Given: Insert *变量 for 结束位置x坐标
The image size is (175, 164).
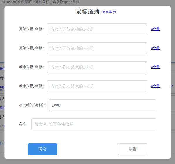Looking at the screenshot, I should (155, 67).
